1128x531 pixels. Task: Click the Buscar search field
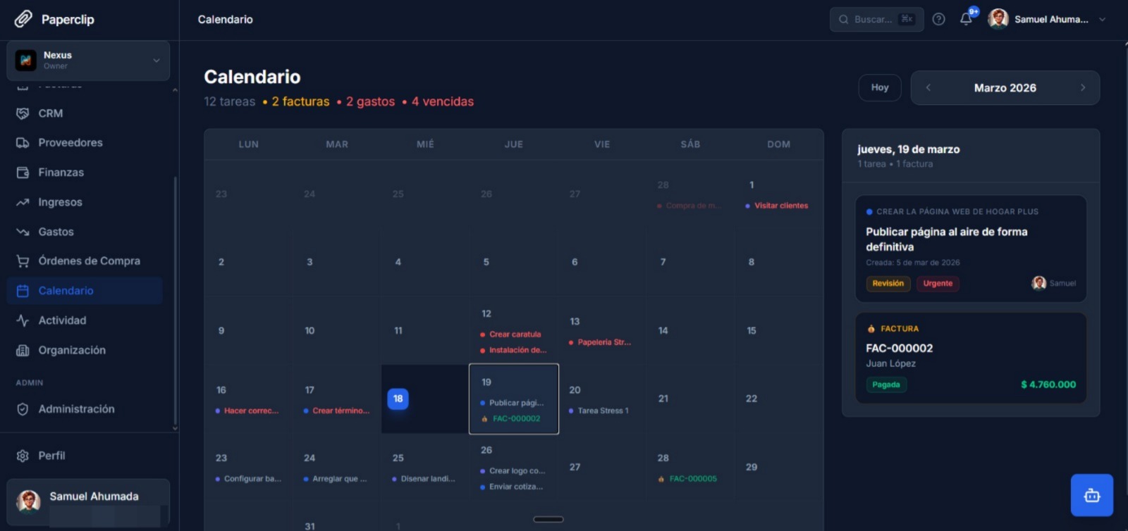[x=876, y=20]
